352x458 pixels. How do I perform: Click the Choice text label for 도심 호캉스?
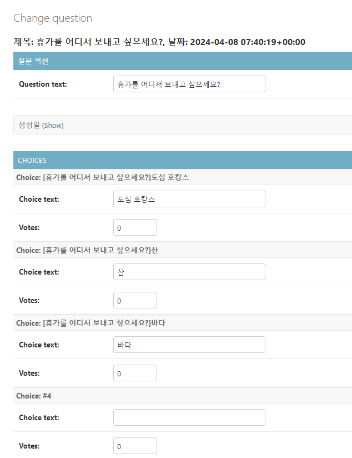(39, 199)
